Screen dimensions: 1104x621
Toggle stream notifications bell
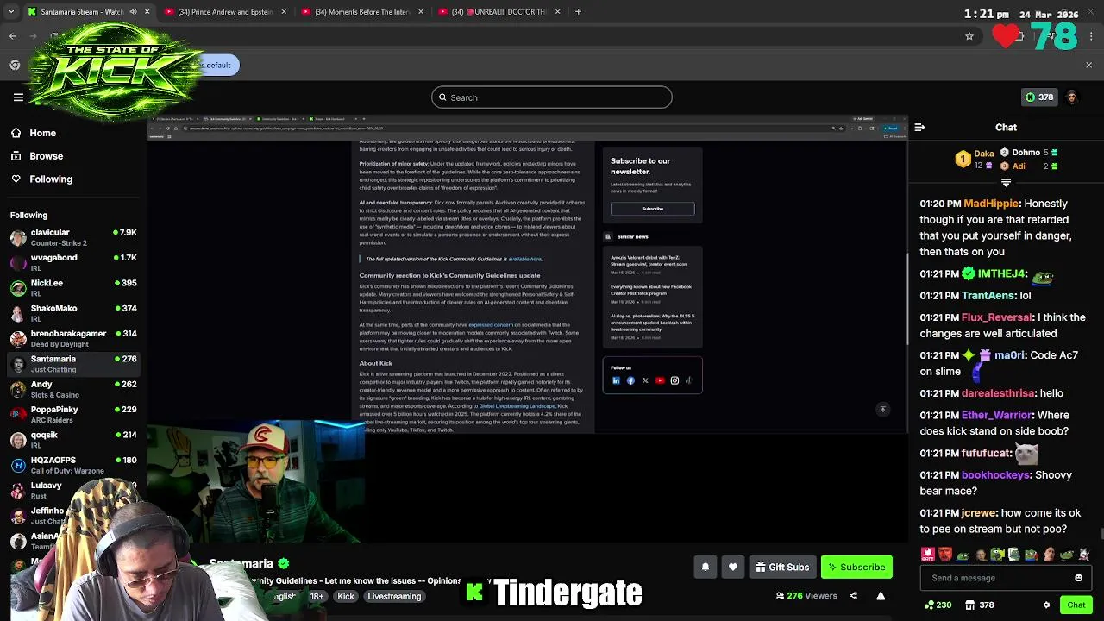pos(705,567)
